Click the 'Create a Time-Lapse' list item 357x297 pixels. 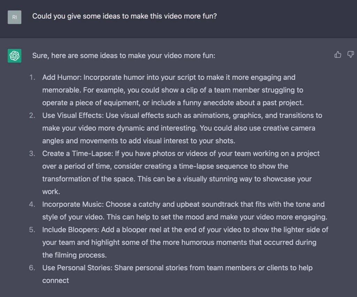click(181, 172)
